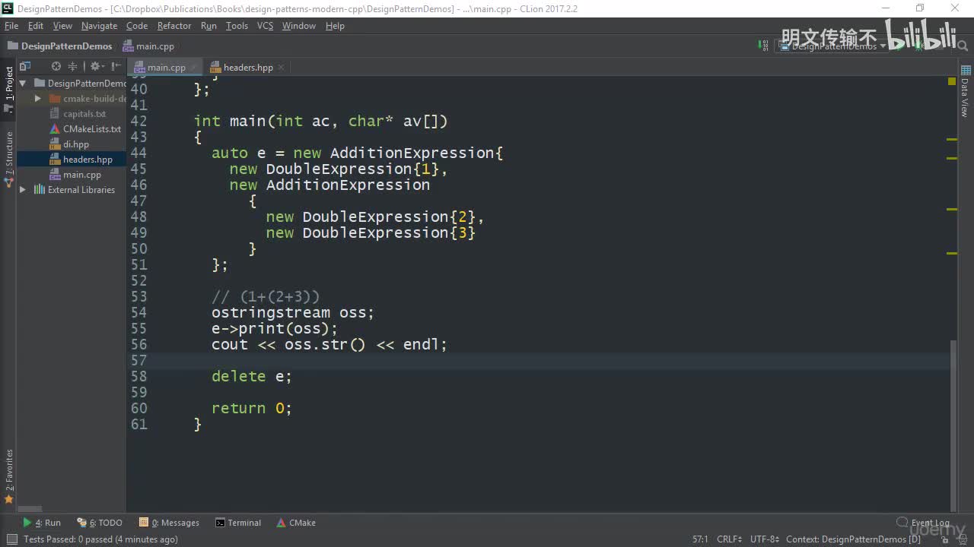974x547 pixels.
Task: Click the comment '// (1+(2+3))' on line 53
Action: pyautogui.click(x=266, y=297)
